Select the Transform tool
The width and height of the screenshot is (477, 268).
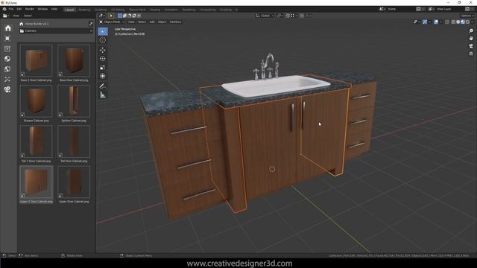tap(103, 76)
